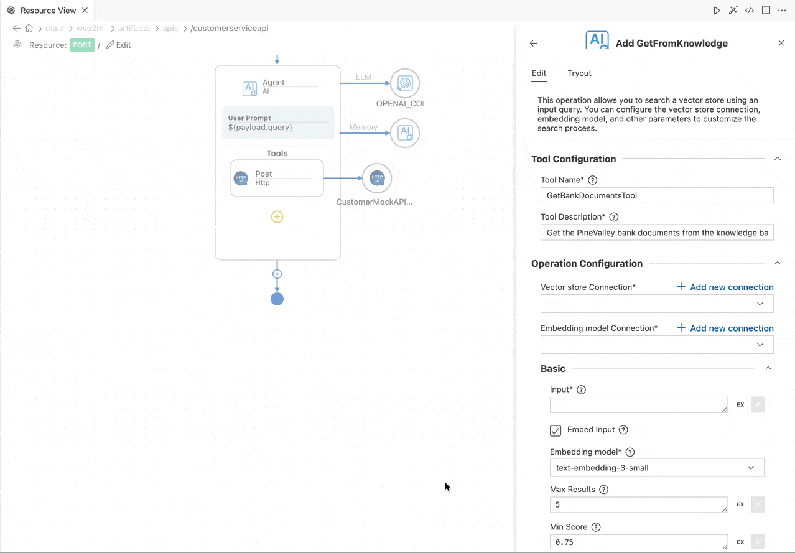Show help for Embedding model
Image resolution: width=795 pixels, height=553 pixels.
tap(630, 452)
